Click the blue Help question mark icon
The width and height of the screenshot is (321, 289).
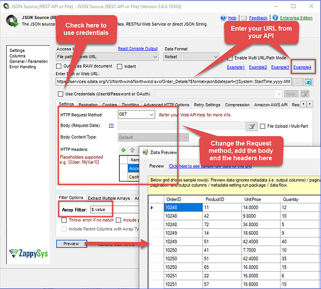tap(223, 18)
